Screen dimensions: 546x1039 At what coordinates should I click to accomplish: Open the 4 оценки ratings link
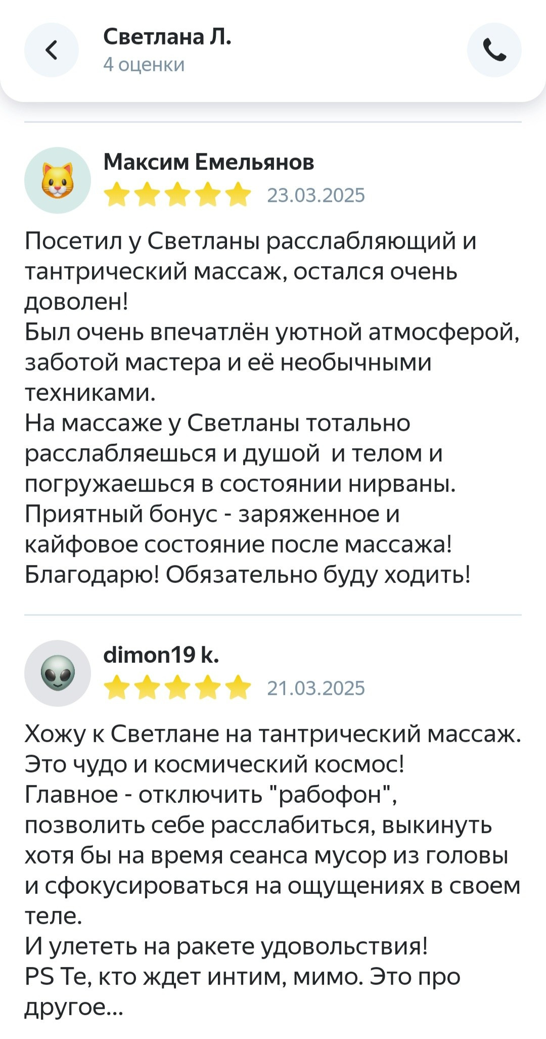(x=144, y=65)
